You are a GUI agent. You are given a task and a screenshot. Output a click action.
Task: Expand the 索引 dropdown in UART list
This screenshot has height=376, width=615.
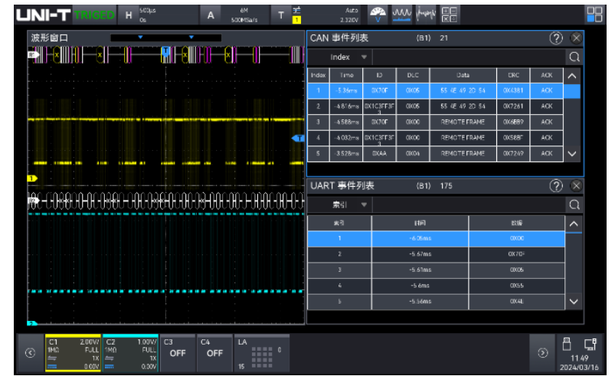click(348, 204)
